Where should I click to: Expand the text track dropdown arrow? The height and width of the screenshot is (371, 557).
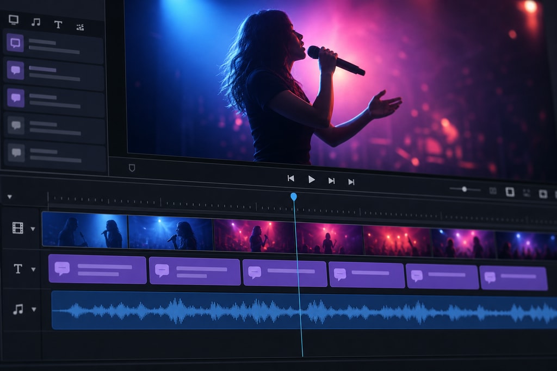(33, 269)
